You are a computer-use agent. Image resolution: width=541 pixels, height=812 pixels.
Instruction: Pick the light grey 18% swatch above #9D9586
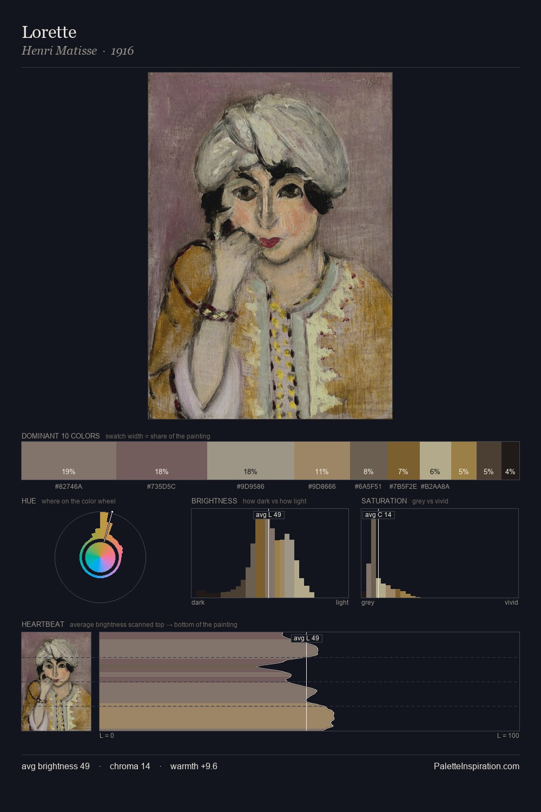(x=250, y=461)
